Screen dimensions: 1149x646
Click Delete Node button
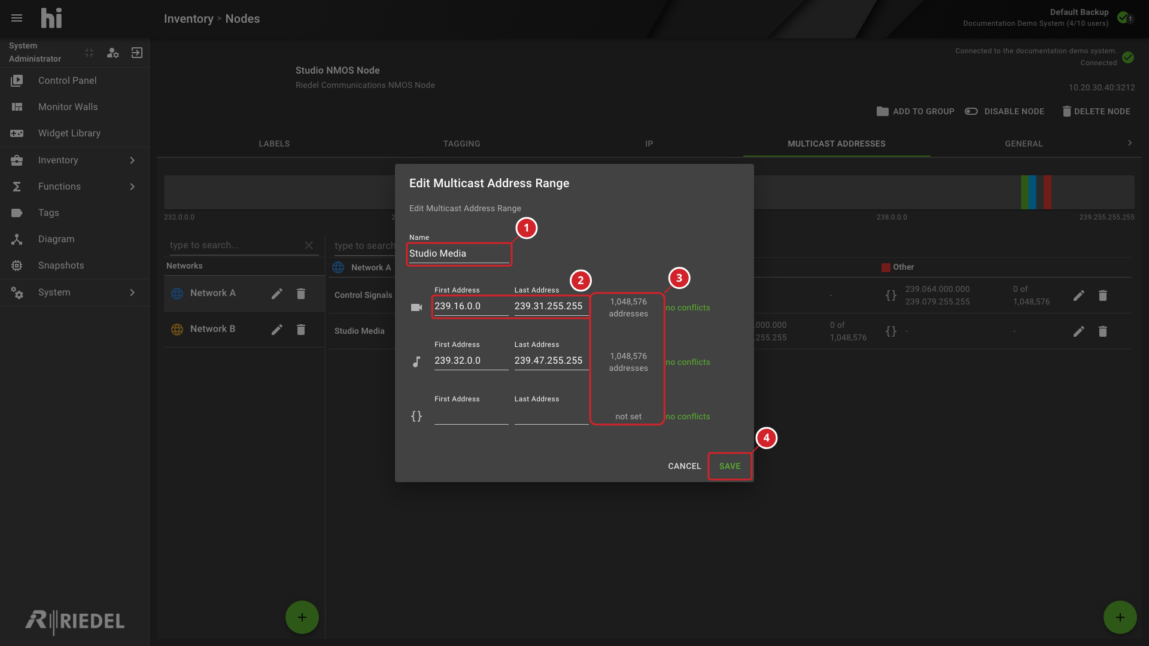(x=1096, y=111)
